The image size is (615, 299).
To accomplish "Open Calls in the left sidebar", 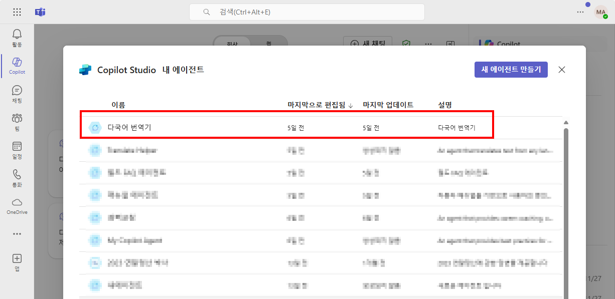I will 17,178.
